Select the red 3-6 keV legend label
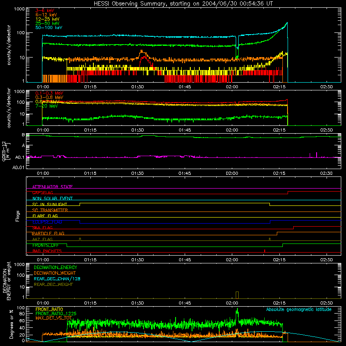346x346 pixels. pos(45,10)
